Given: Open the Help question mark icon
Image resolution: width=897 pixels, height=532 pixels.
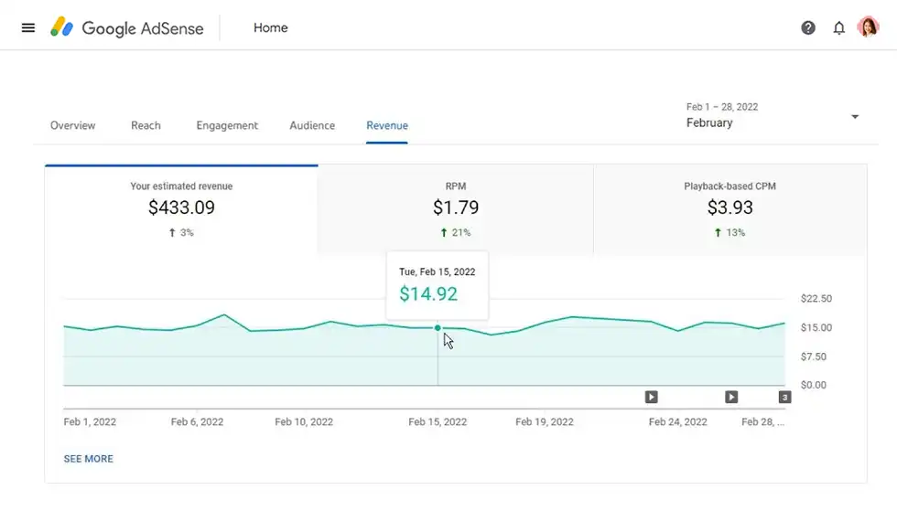Looking at the screenshot, I should pyautogui.click(x=808, y=27).
